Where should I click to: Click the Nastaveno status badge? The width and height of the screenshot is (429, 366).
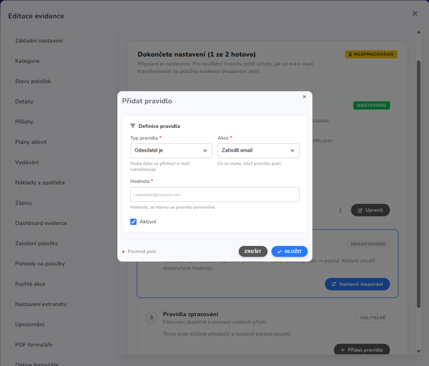pos(371,105)
